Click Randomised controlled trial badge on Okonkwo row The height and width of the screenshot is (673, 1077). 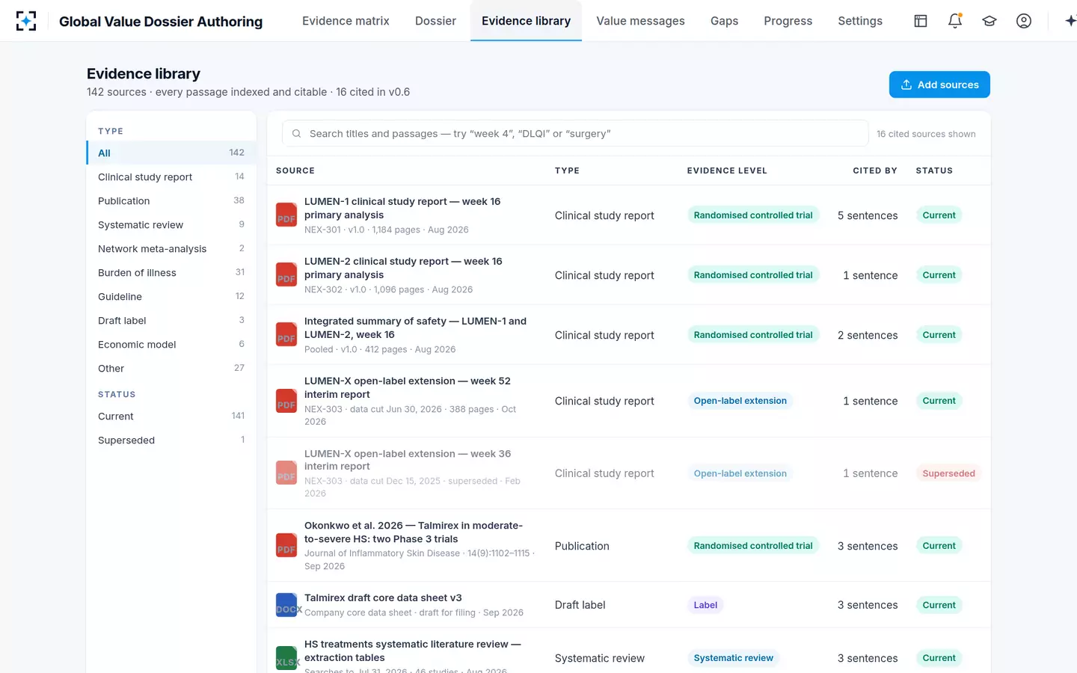(x=753, y=546)
